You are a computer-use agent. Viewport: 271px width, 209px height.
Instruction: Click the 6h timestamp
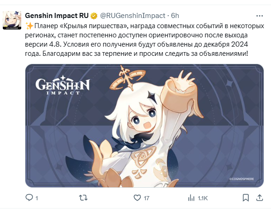pyautogui.click(x=175, y=16)
